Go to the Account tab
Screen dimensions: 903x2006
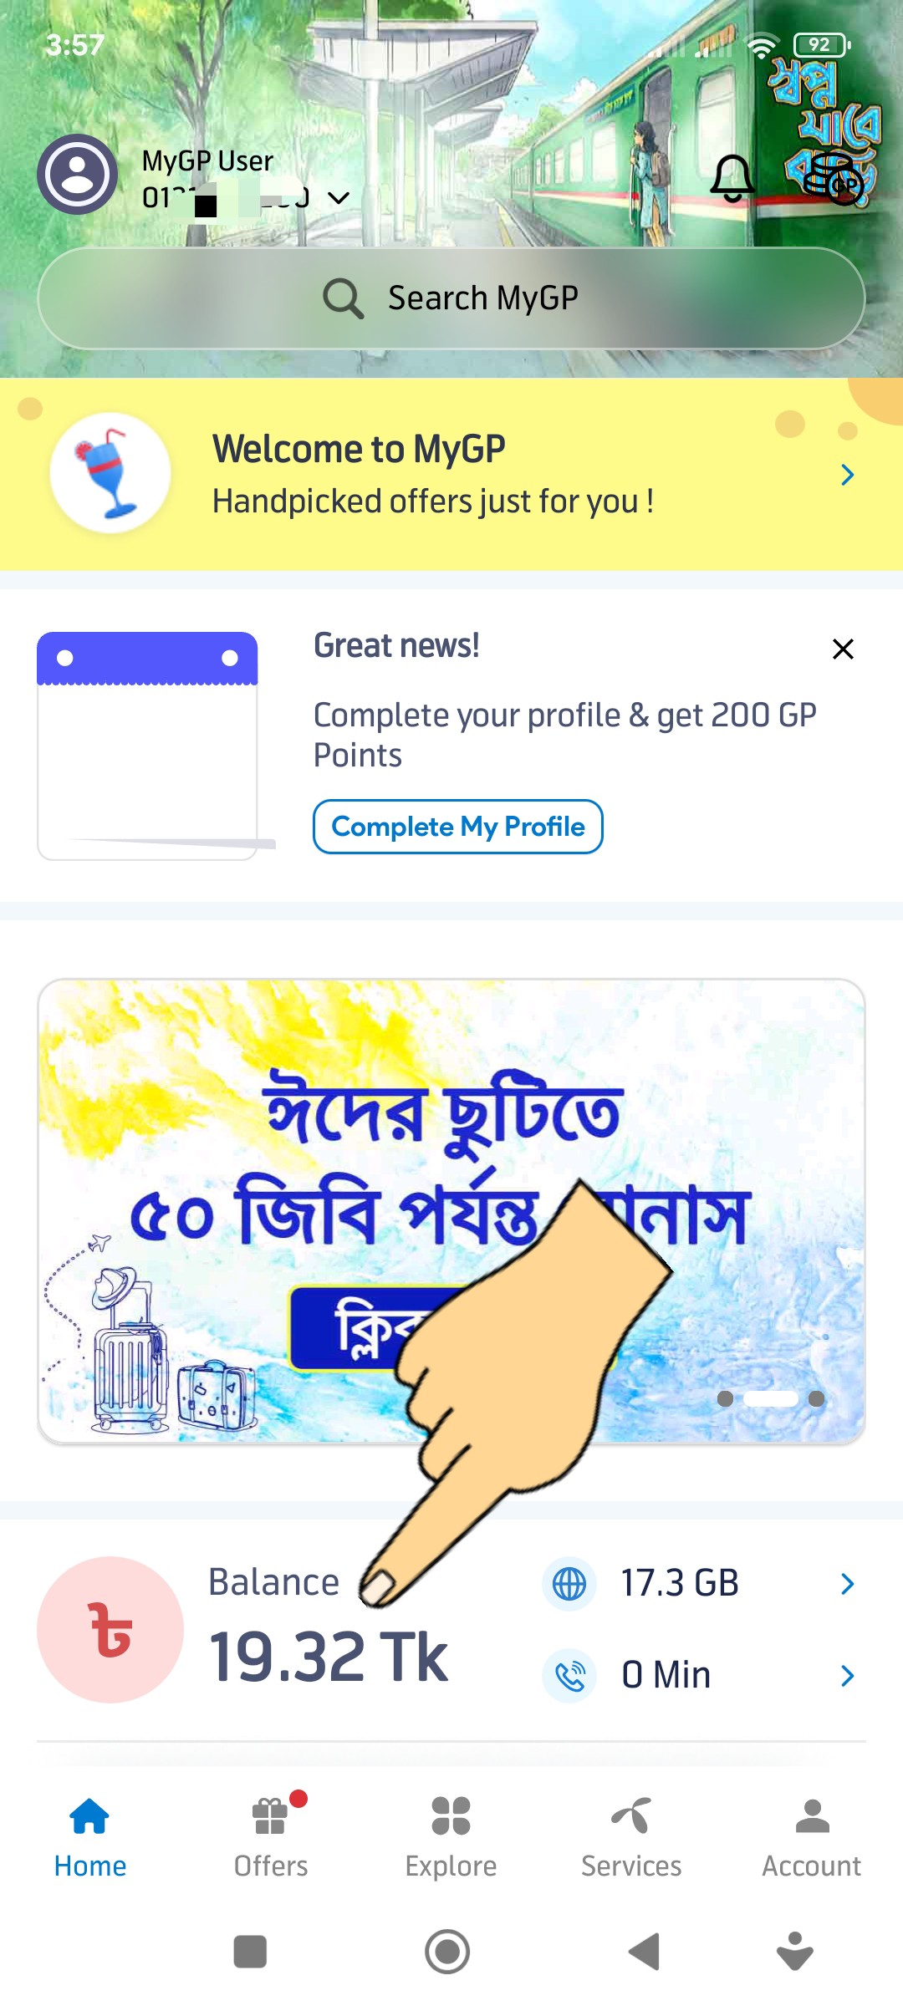[x=812, y=1837]
